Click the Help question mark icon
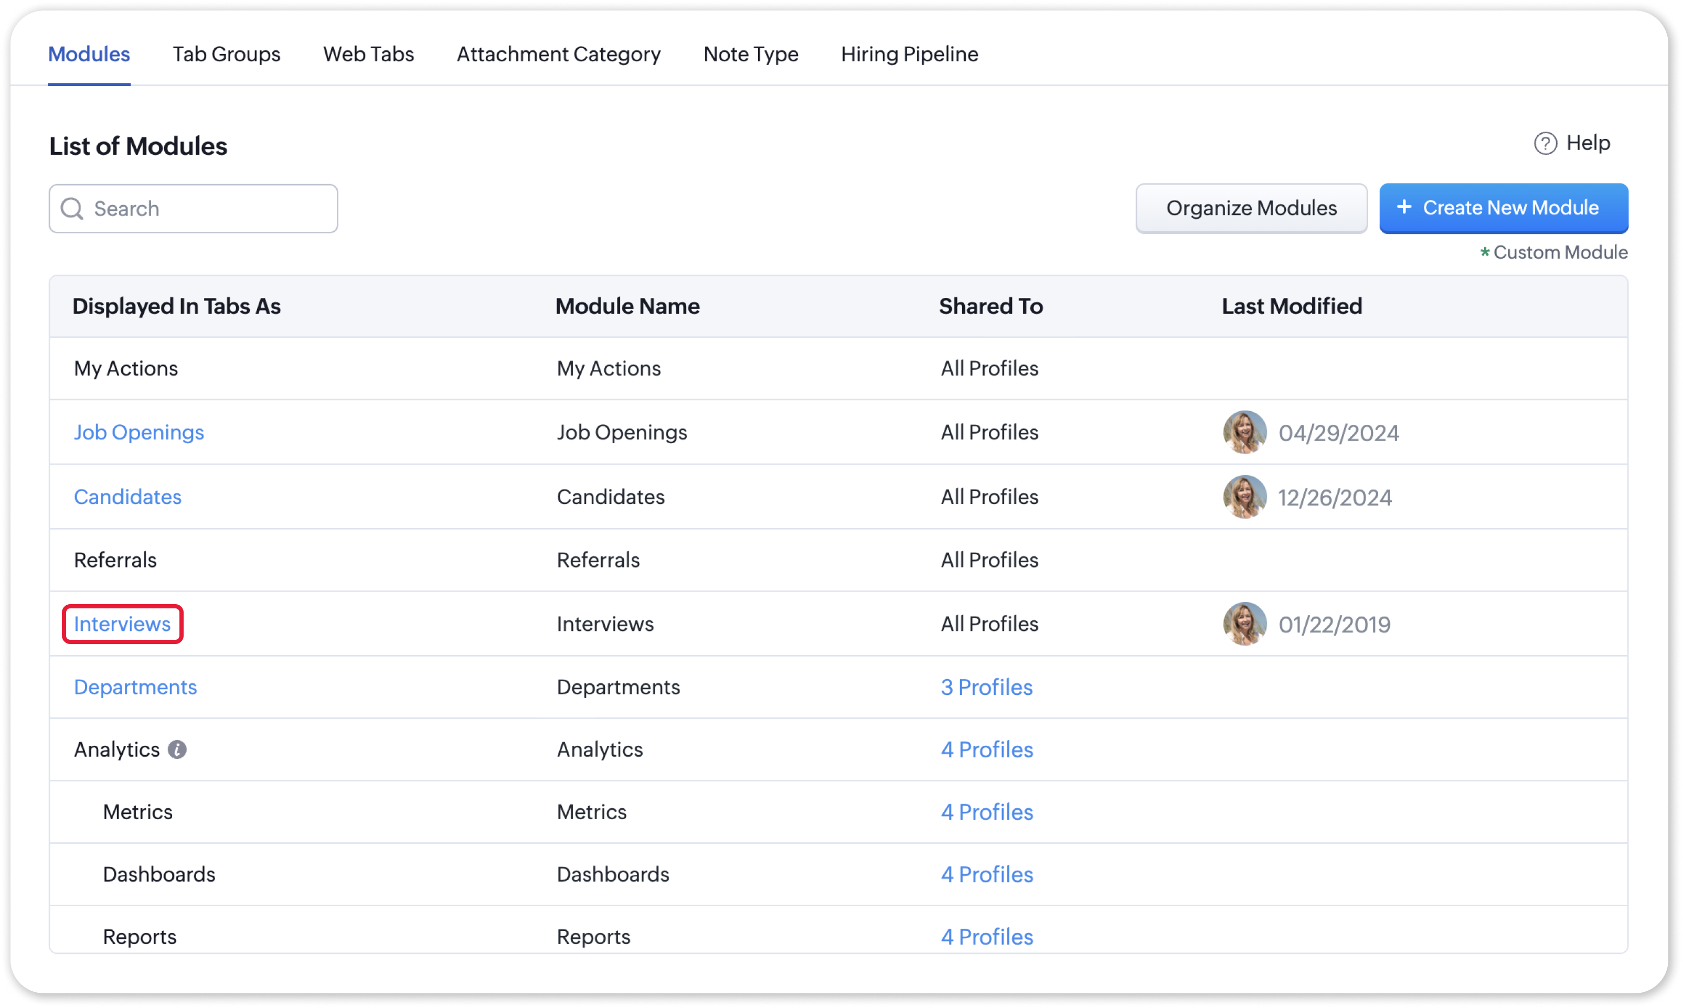 (1544, 143)
